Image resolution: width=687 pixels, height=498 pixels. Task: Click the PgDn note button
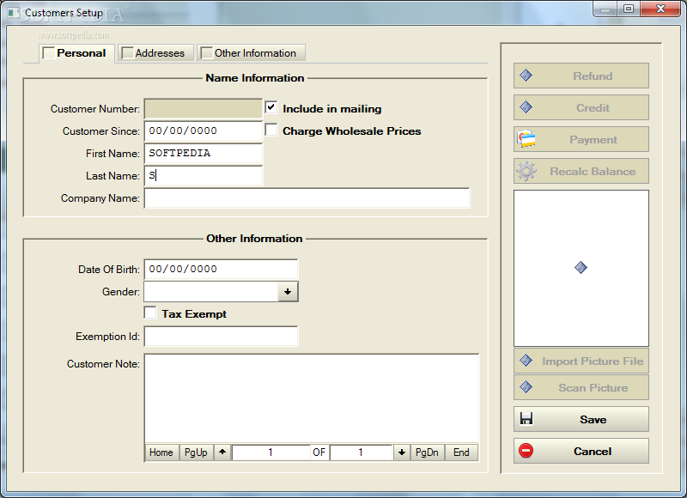coord(427,452)
